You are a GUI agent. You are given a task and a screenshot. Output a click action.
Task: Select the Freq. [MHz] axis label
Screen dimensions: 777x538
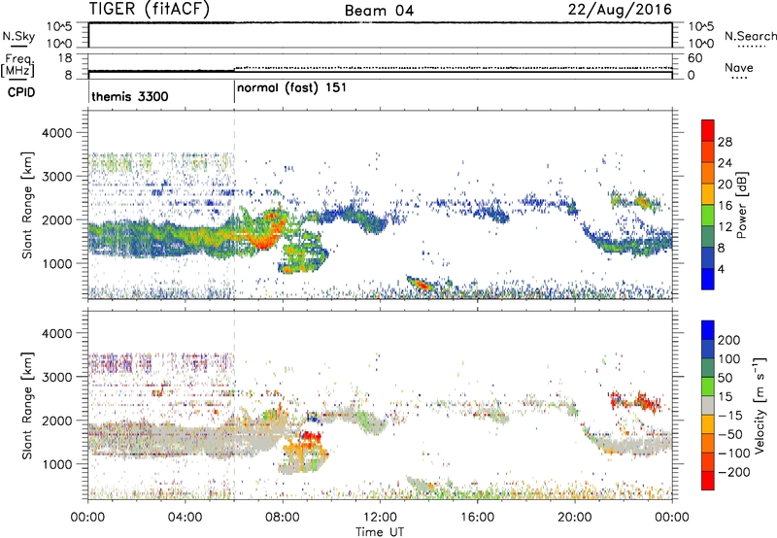pyautogui.click(x=17, y=65)
